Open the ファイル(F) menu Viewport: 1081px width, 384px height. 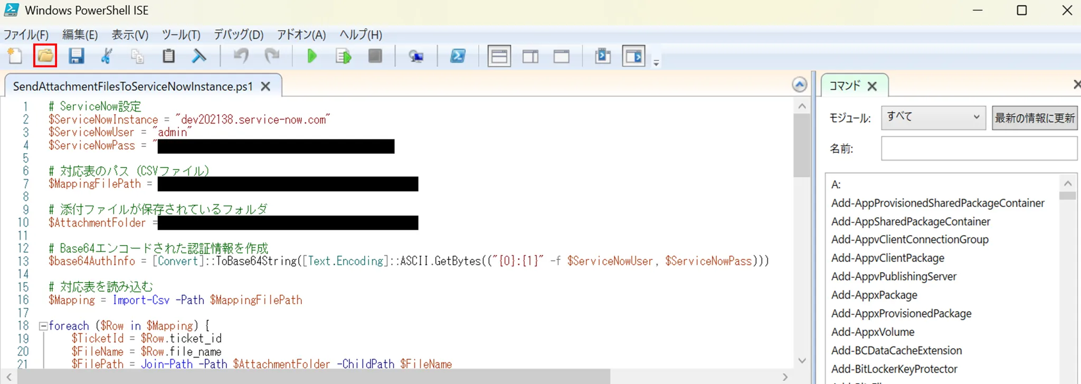(x=26, y=35)
